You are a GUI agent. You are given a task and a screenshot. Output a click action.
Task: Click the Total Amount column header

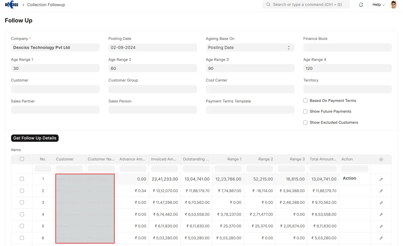coord(323,159)
